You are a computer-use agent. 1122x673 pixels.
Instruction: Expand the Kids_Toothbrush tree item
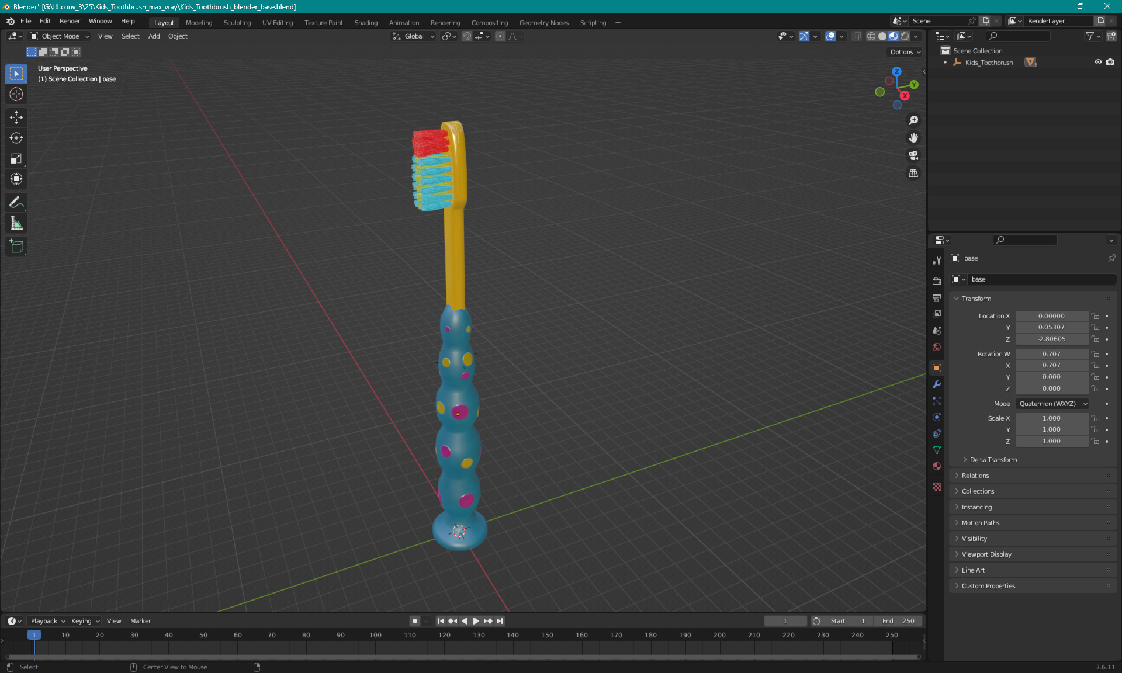pos(945,62)
